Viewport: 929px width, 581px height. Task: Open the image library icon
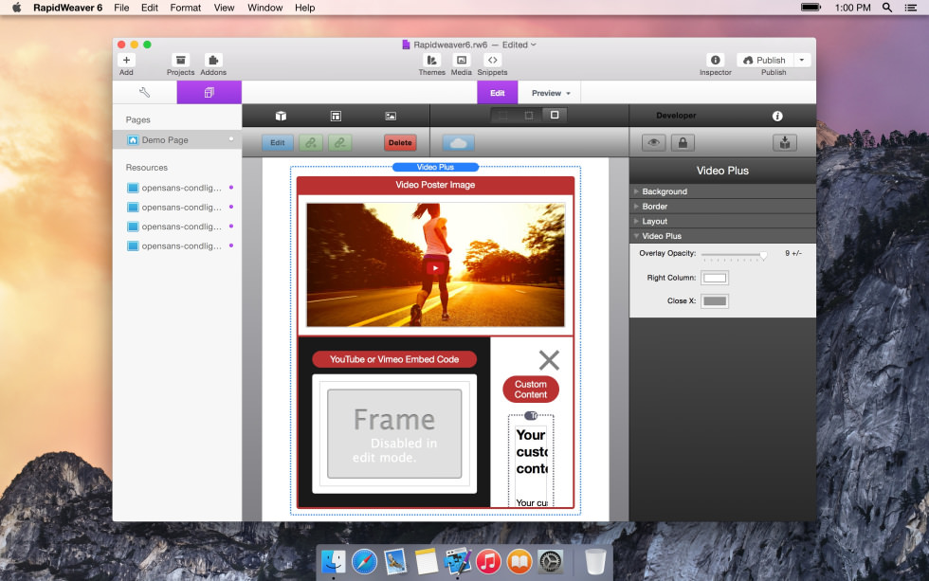coord(391,116)
